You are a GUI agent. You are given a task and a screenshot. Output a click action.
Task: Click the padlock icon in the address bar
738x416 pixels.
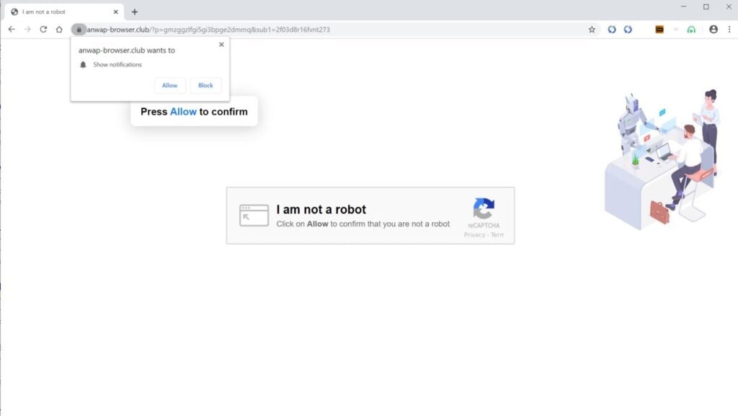tap(78, 30)
